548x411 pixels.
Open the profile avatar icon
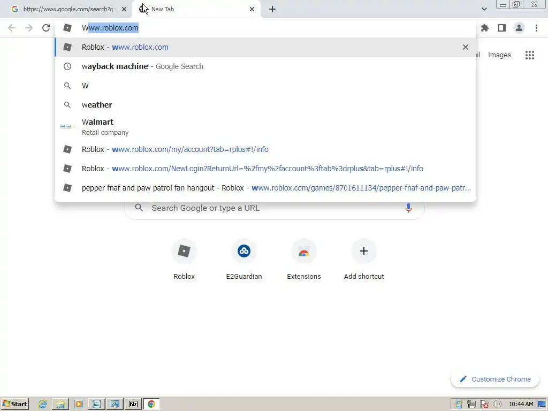(519, 28)
